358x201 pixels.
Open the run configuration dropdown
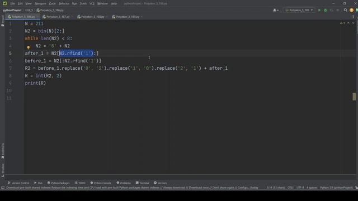pyautogui.click(x=299, y=10)
